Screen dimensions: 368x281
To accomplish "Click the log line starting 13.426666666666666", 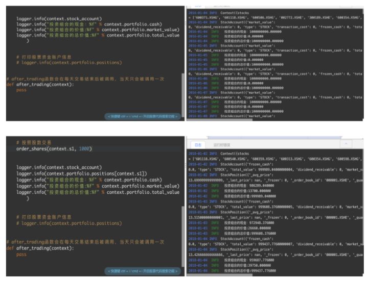I will click(x=275, y=255).
